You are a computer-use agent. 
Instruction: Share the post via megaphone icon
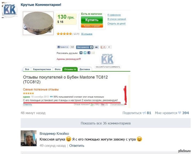click(144, 113)
